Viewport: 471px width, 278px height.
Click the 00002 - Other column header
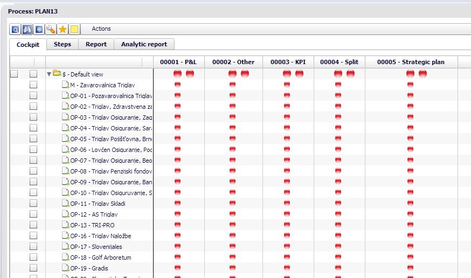[233, 62]
